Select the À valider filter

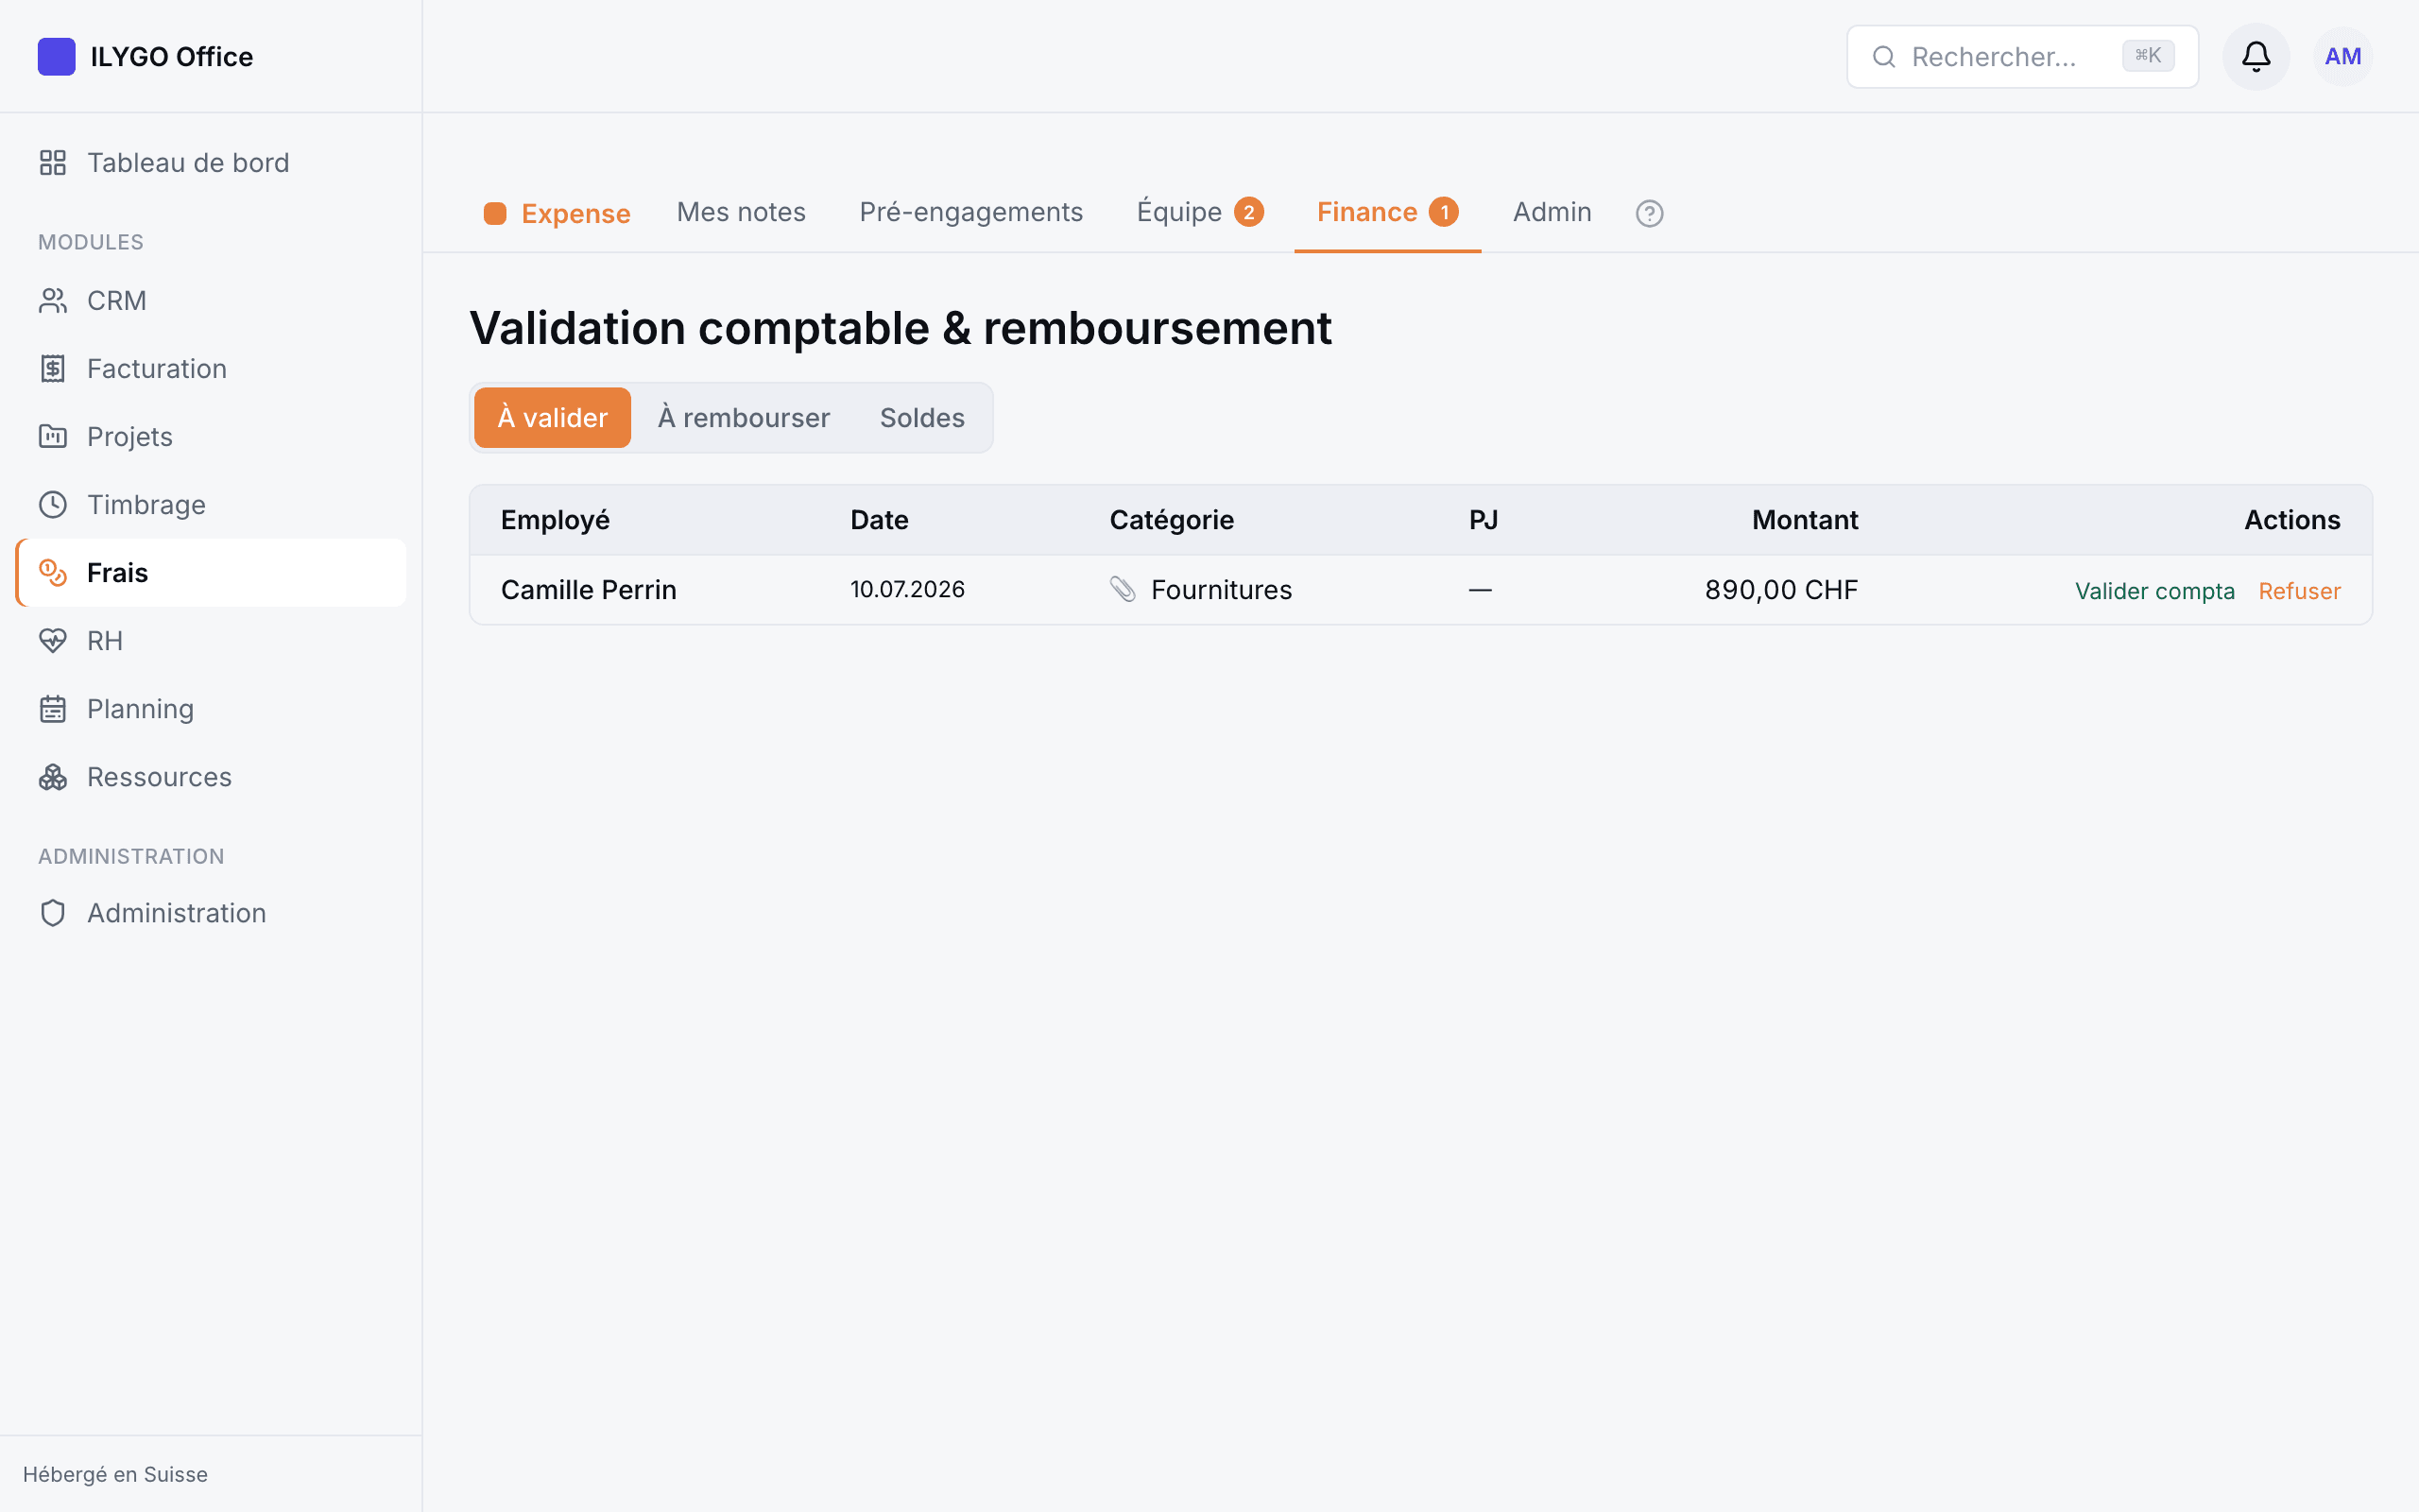[552, 417]
